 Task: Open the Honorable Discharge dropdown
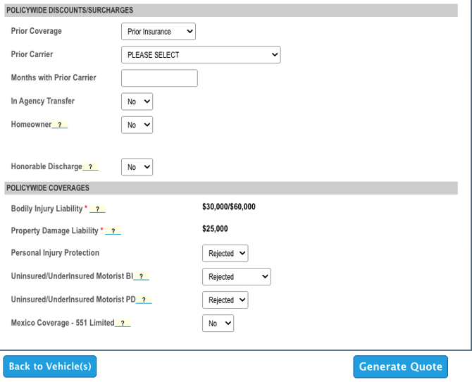(137, 167)
